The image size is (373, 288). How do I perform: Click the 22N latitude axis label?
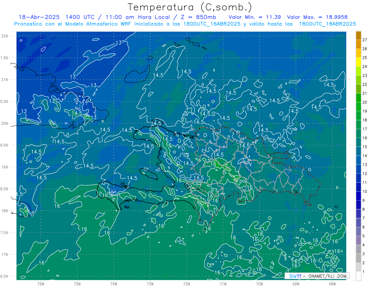point(5,36)
